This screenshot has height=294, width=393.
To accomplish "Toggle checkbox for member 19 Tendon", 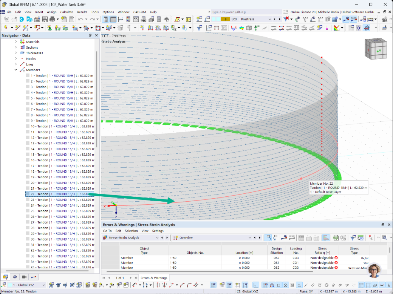I will tap(28, 177).
